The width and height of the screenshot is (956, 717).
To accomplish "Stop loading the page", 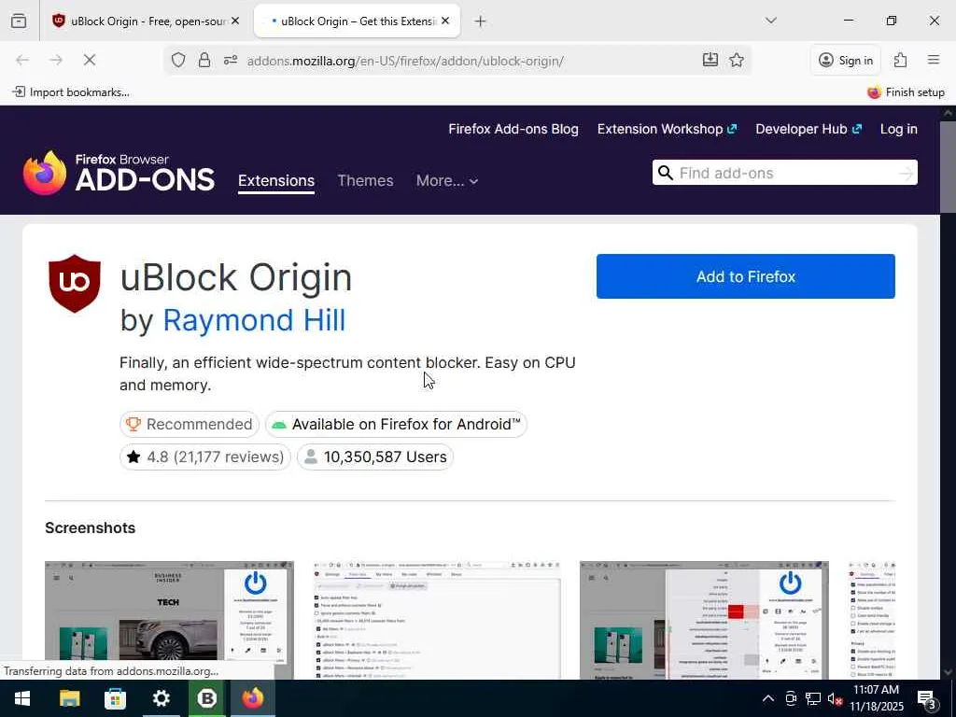I will pyautogui.click(x=89, y=60).
